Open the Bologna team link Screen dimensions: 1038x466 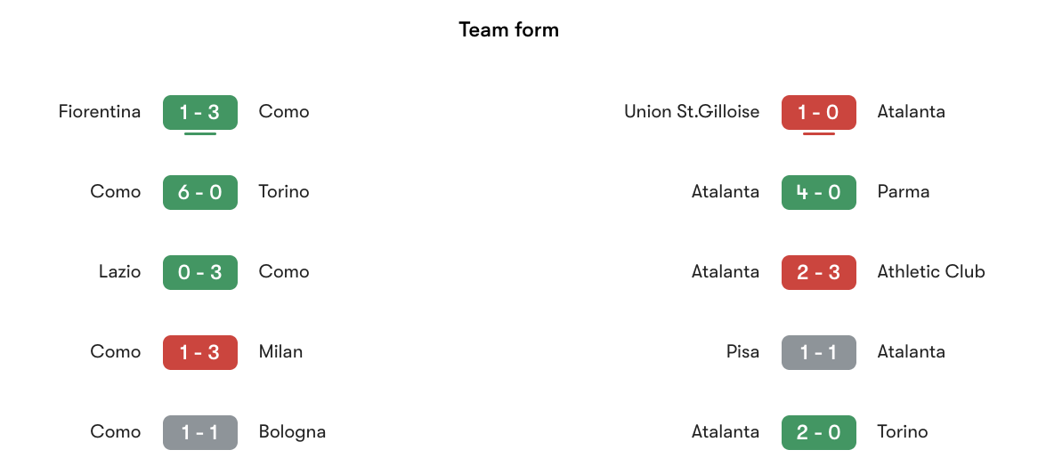coord(292,432)
